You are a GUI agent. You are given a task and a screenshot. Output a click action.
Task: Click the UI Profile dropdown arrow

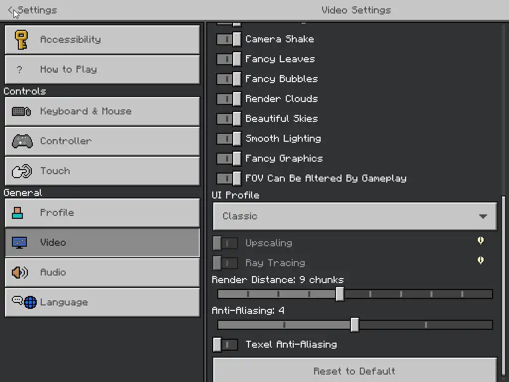(x=483, y=216)
